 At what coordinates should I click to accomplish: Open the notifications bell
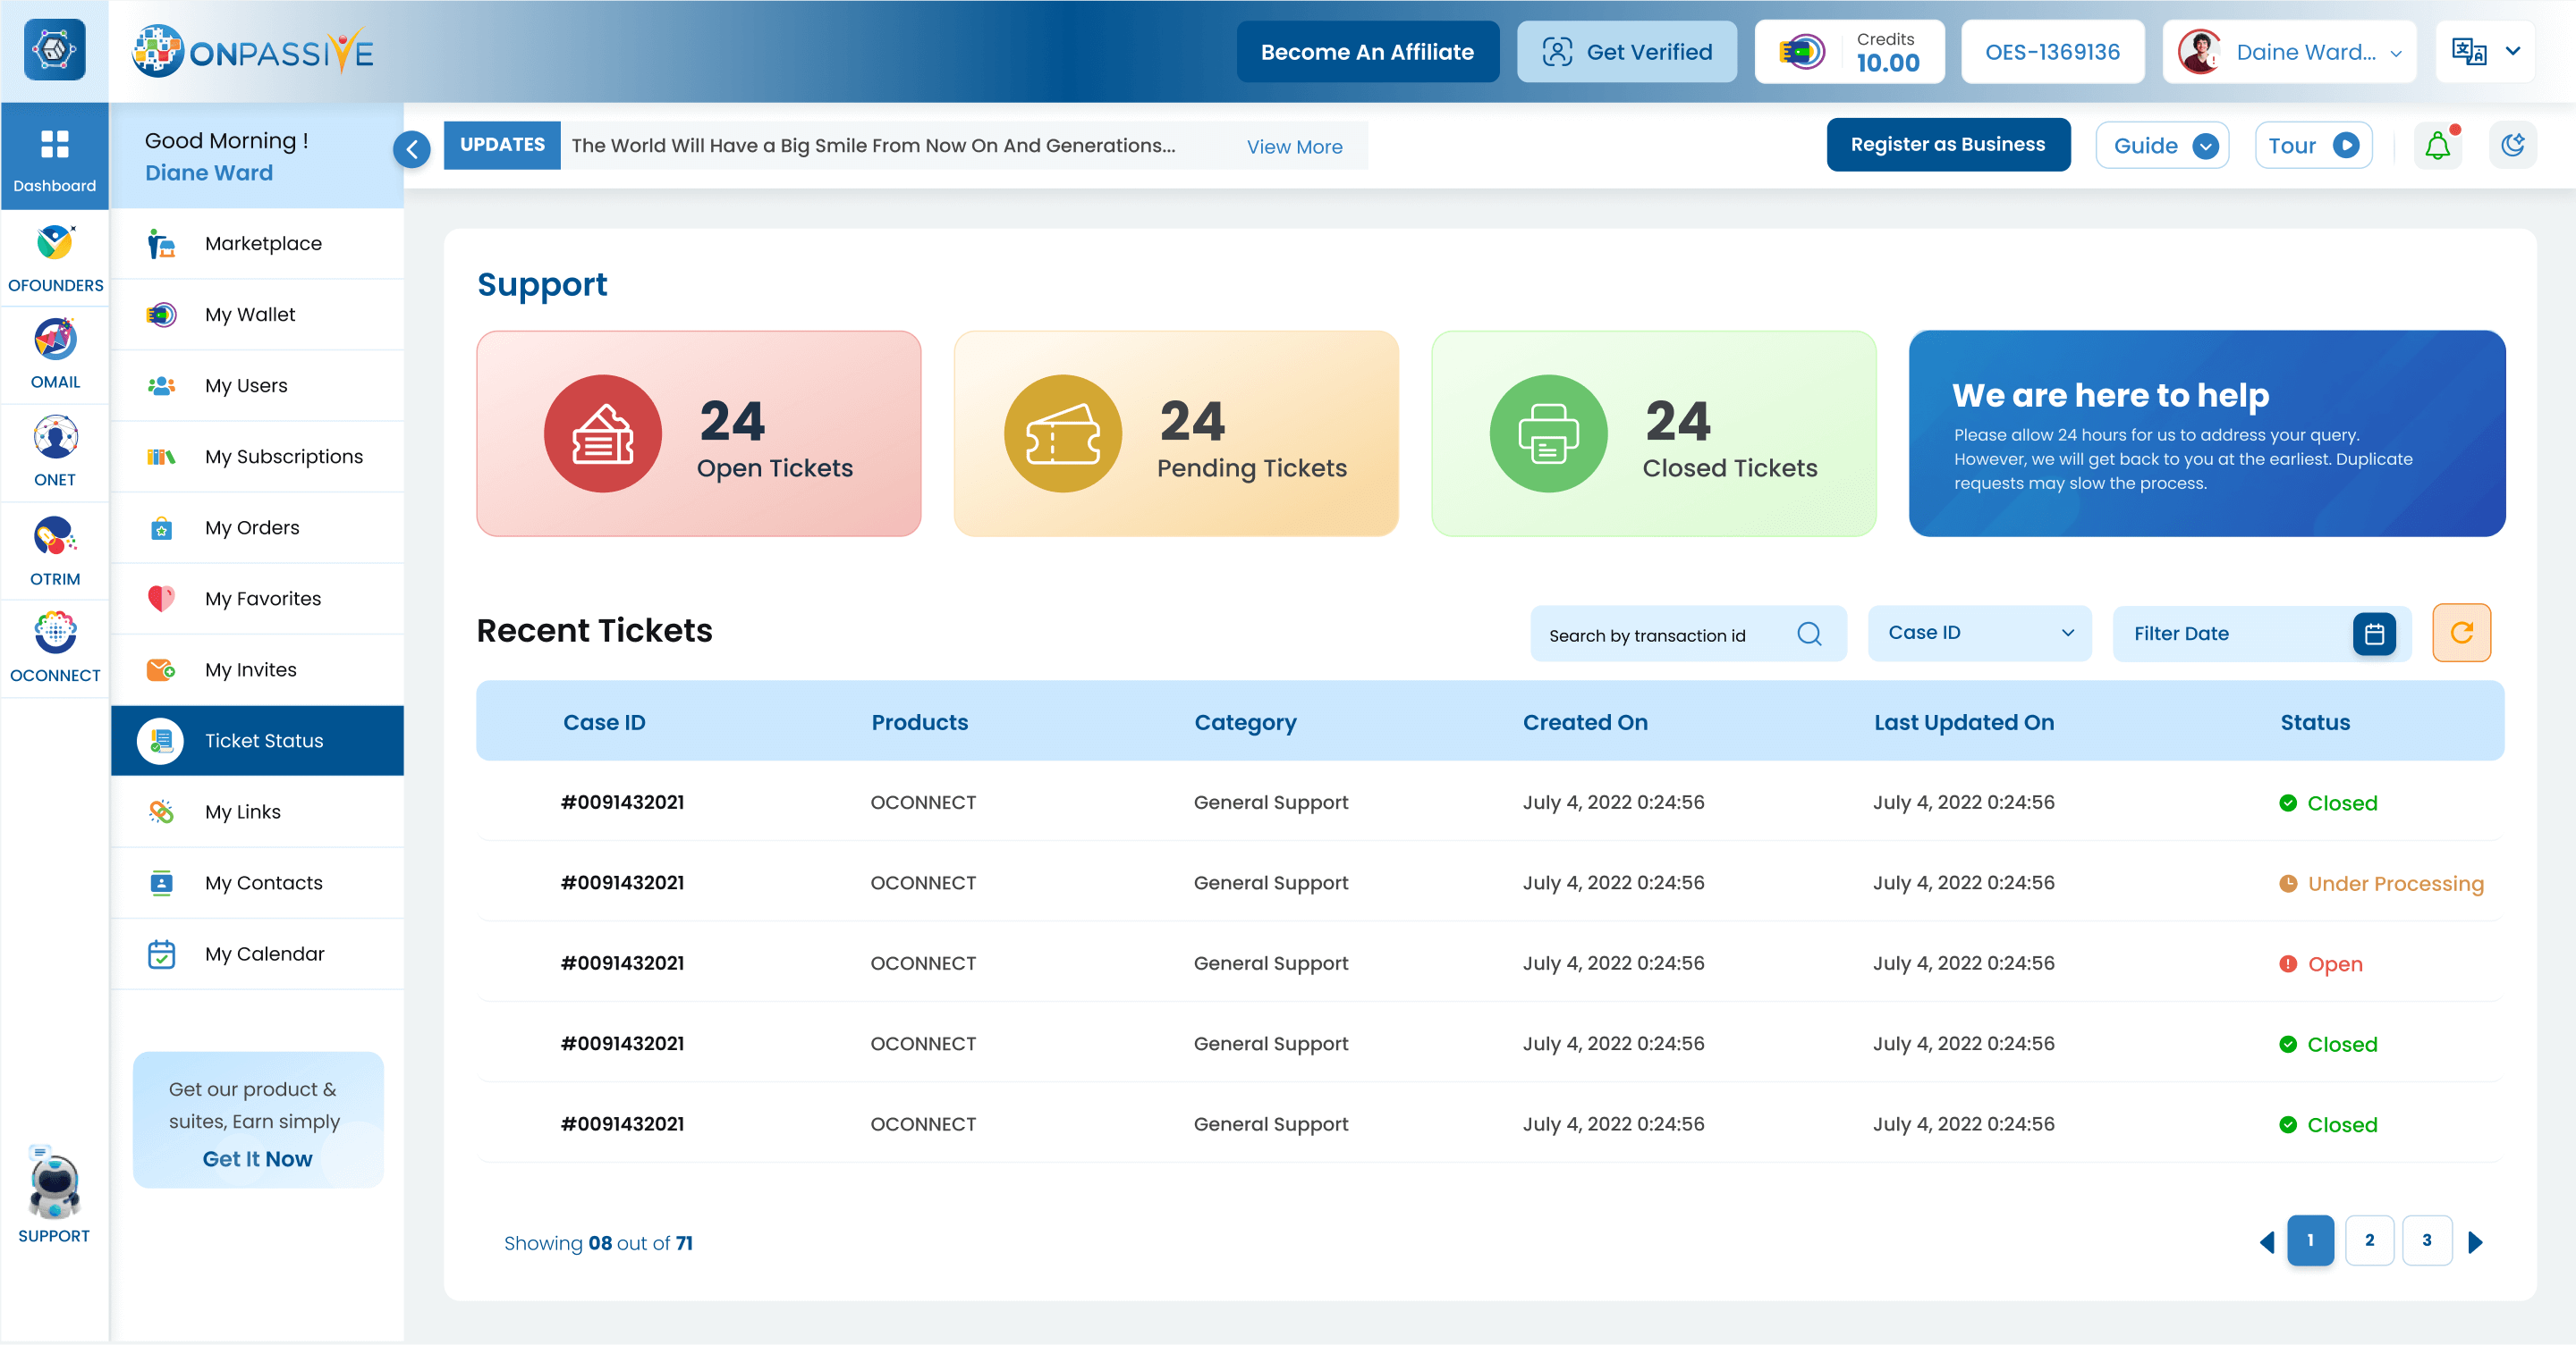[2438, 146]
